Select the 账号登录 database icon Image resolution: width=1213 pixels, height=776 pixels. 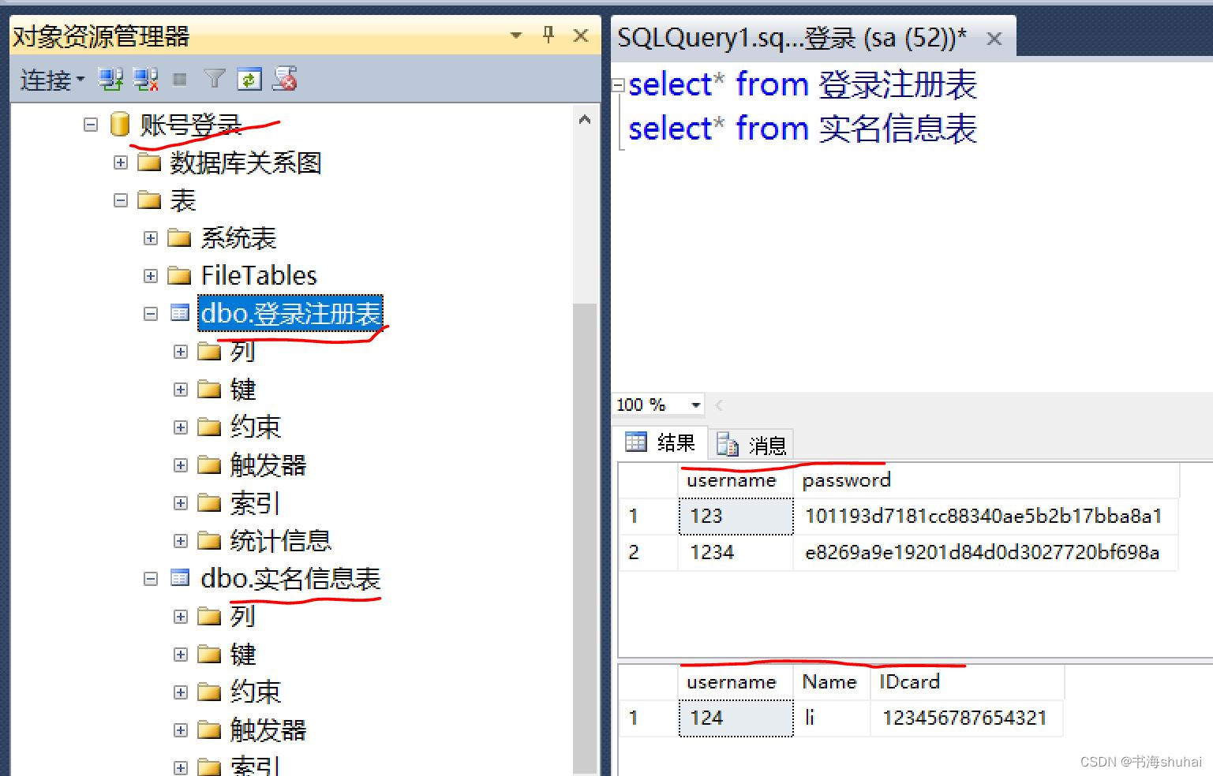point(120,124)
